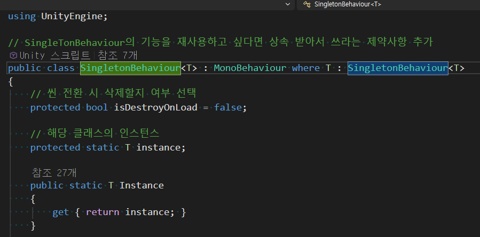Click the 'get' accessor keyword

[x=61, y=212]
